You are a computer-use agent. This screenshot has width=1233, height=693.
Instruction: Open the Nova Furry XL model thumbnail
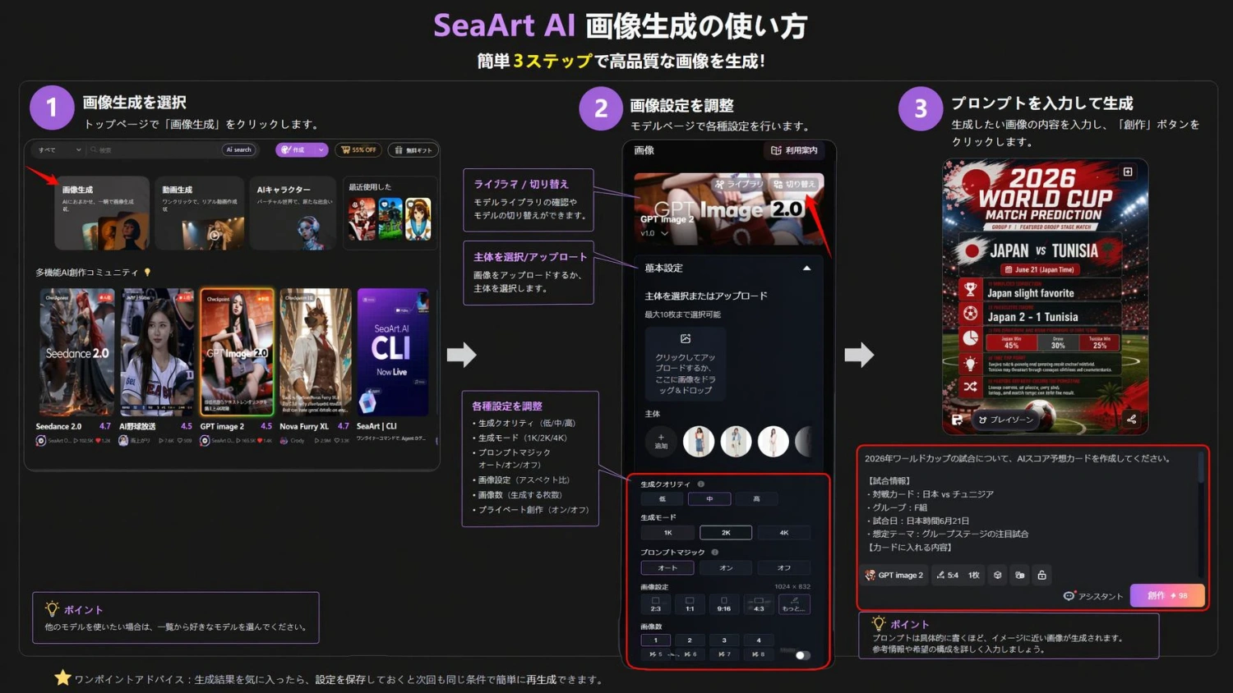pyautogui.click(x=316, y=352)
